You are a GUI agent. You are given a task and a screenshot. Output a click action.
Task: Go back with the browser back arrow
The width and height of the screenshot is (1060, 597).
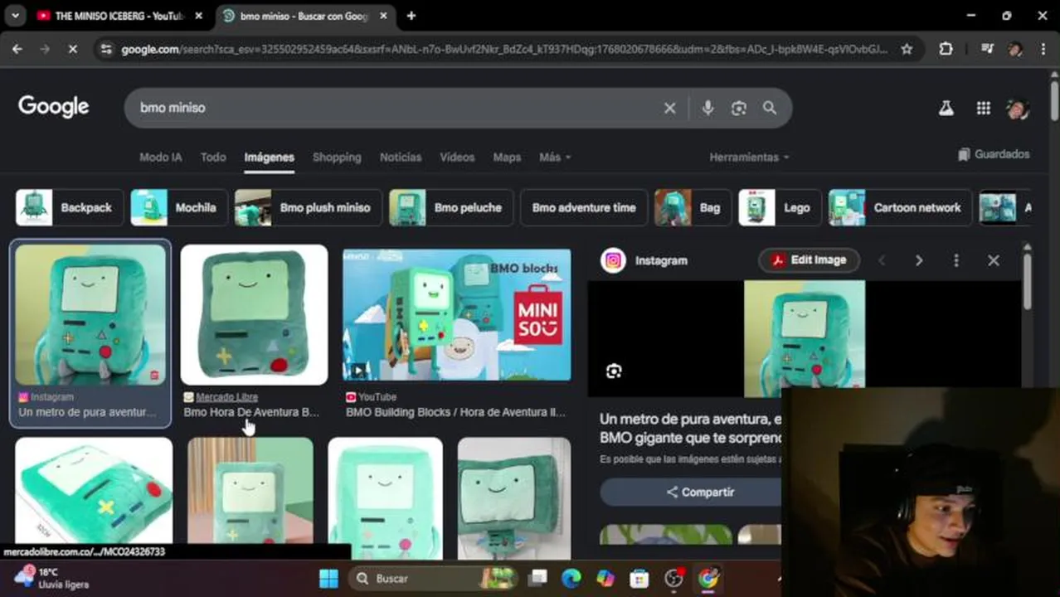pyautogui.click(x=17, y=49)
